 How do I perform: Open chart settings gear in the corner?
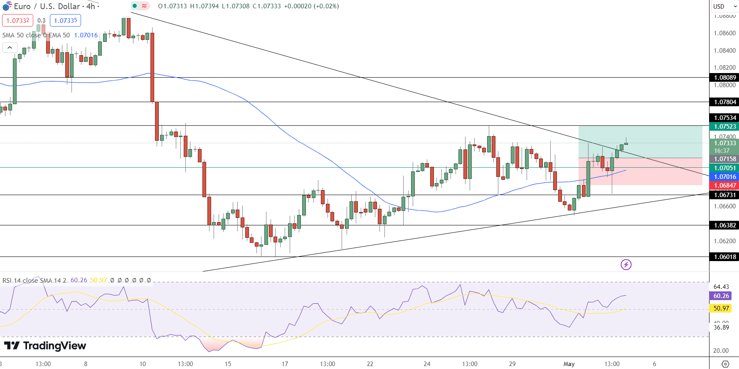725,364
